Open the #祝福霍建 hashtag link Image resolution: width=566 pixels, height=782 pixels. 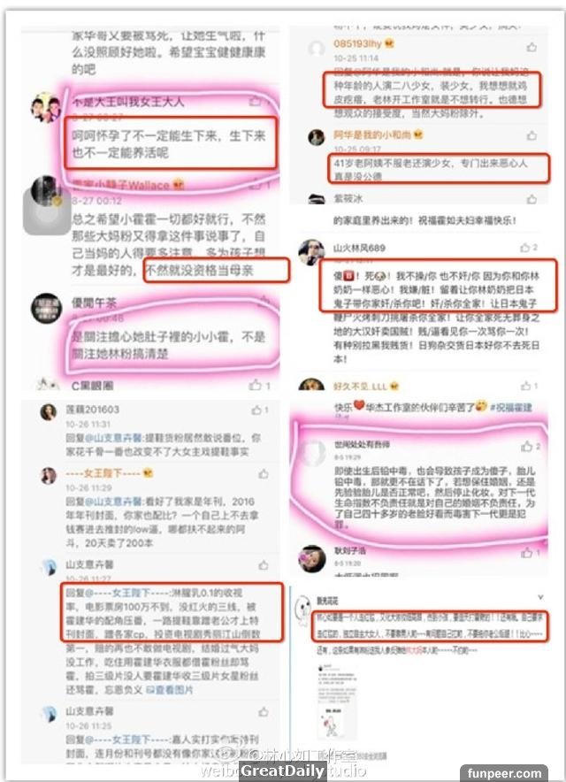coord(510,408)
